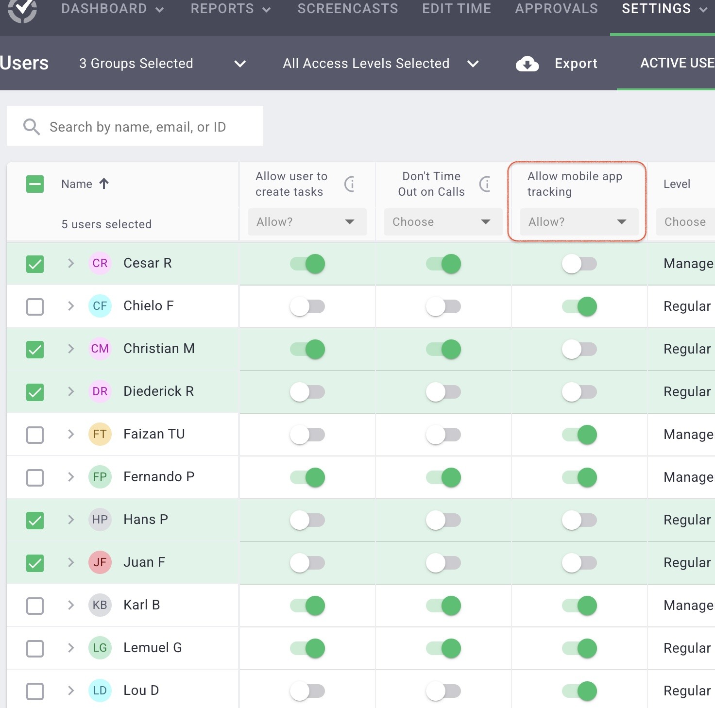The image size is (715, 708).
Task: Open the Settings menu
Action: coord(664,9)
